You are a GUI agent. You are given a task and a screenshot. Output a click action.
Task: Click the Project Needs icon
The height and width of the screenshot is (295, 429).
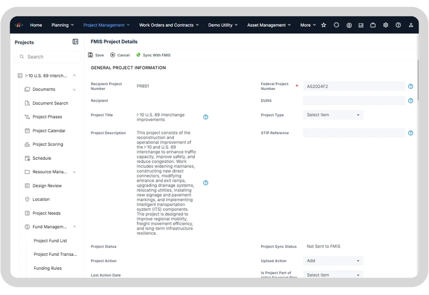pyautogui.click(x=27, y=213)
